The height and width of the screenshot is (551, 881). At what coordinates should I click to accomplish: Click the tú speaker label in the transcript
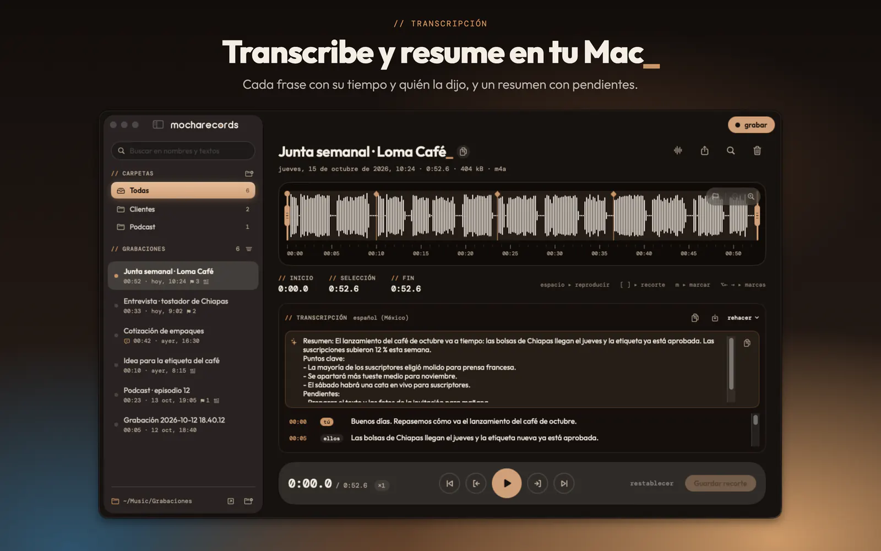coord(327,422)
